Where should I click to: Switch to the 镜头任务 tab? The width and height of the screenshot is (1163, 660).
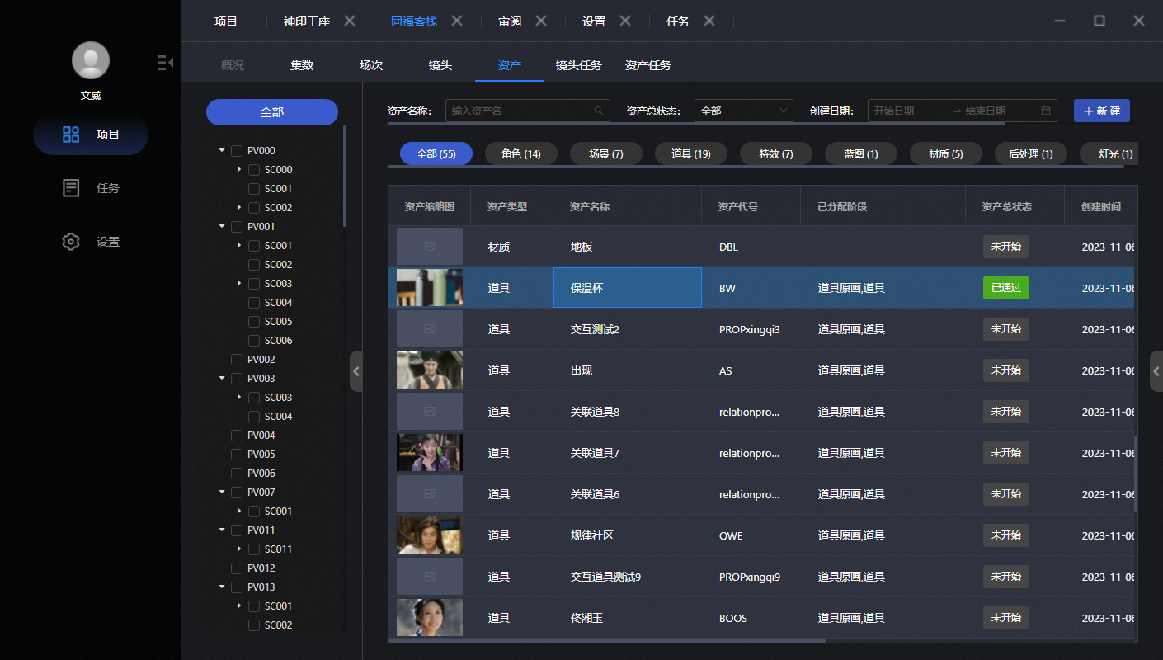click(579, 65)
